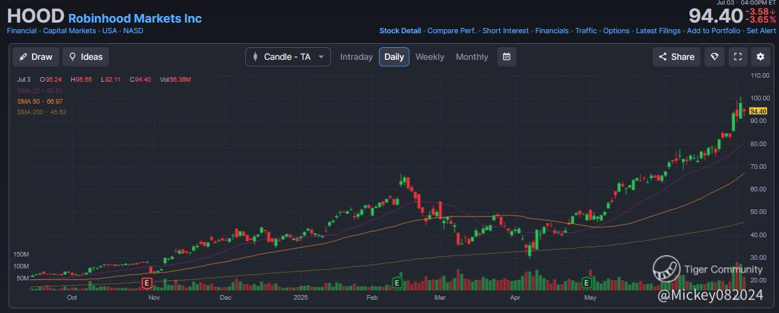The height and width of the screenshot is (313, 779).
Task: Select the Daily timeframe
Action: [394, 56]
